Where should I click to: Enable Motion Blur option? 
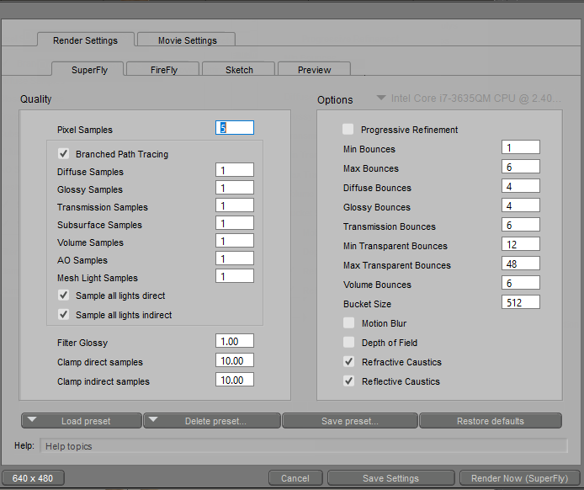[348, 323]
